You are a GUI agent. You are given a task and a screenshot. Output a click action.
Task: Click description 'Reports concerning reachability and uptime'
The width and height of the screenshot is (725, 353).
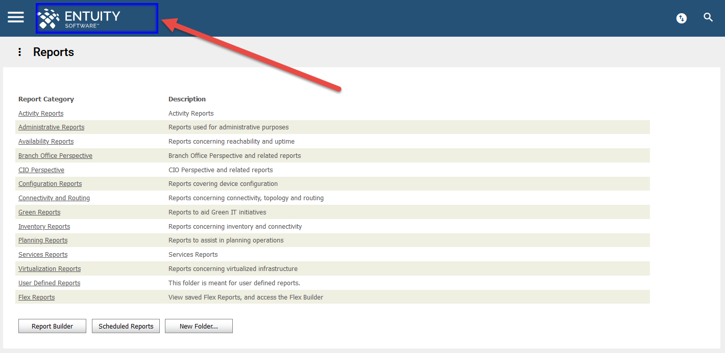(232, 142)
